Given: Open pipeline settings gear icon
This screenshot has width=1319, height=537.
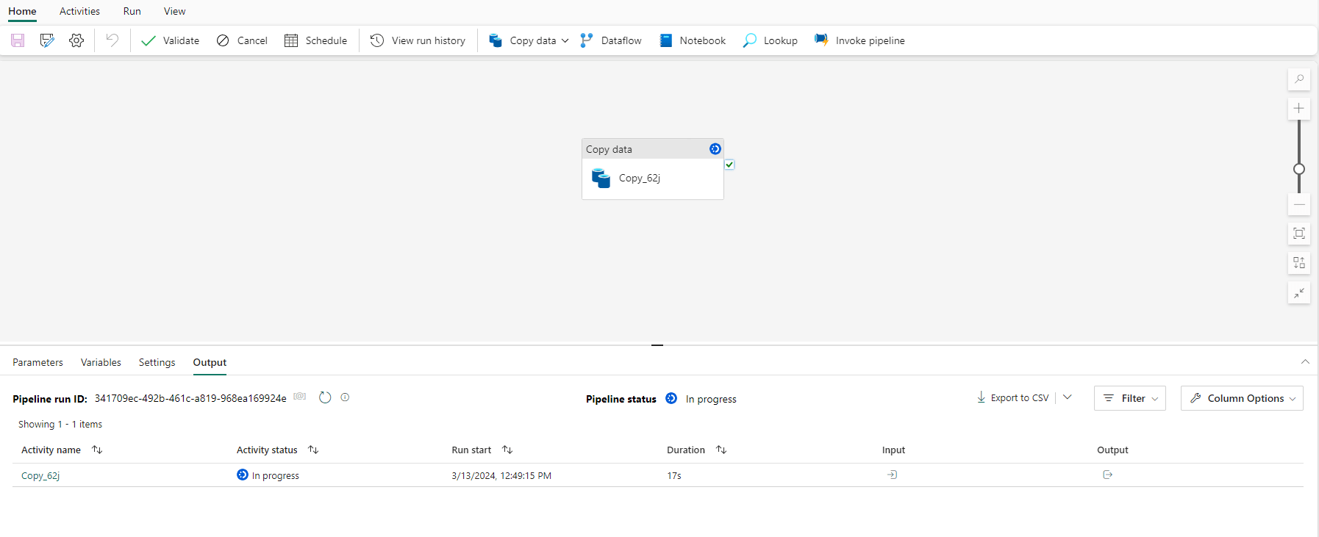Looking at the screenshot, I should [76, 40].
